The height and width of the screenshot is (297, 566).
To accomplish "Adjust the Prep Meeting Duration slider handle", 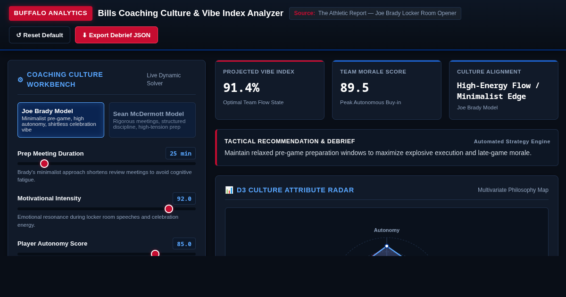I will 44,164.
